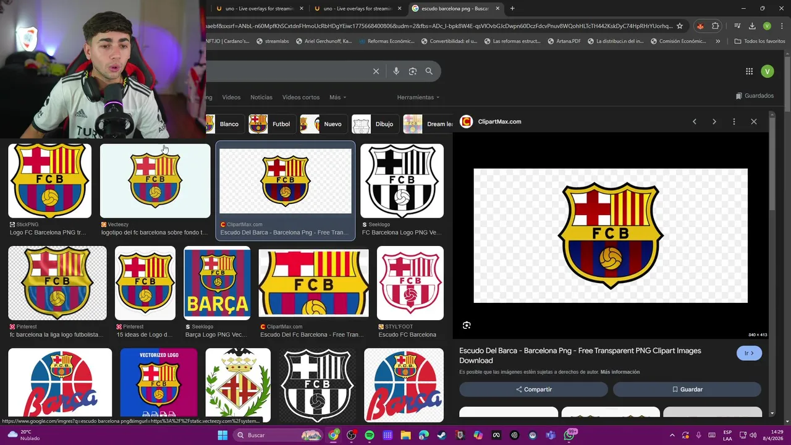Show next image in preview panel
Image resolution: width=791 pixels, height=445 pixels.
click(714, 122)
